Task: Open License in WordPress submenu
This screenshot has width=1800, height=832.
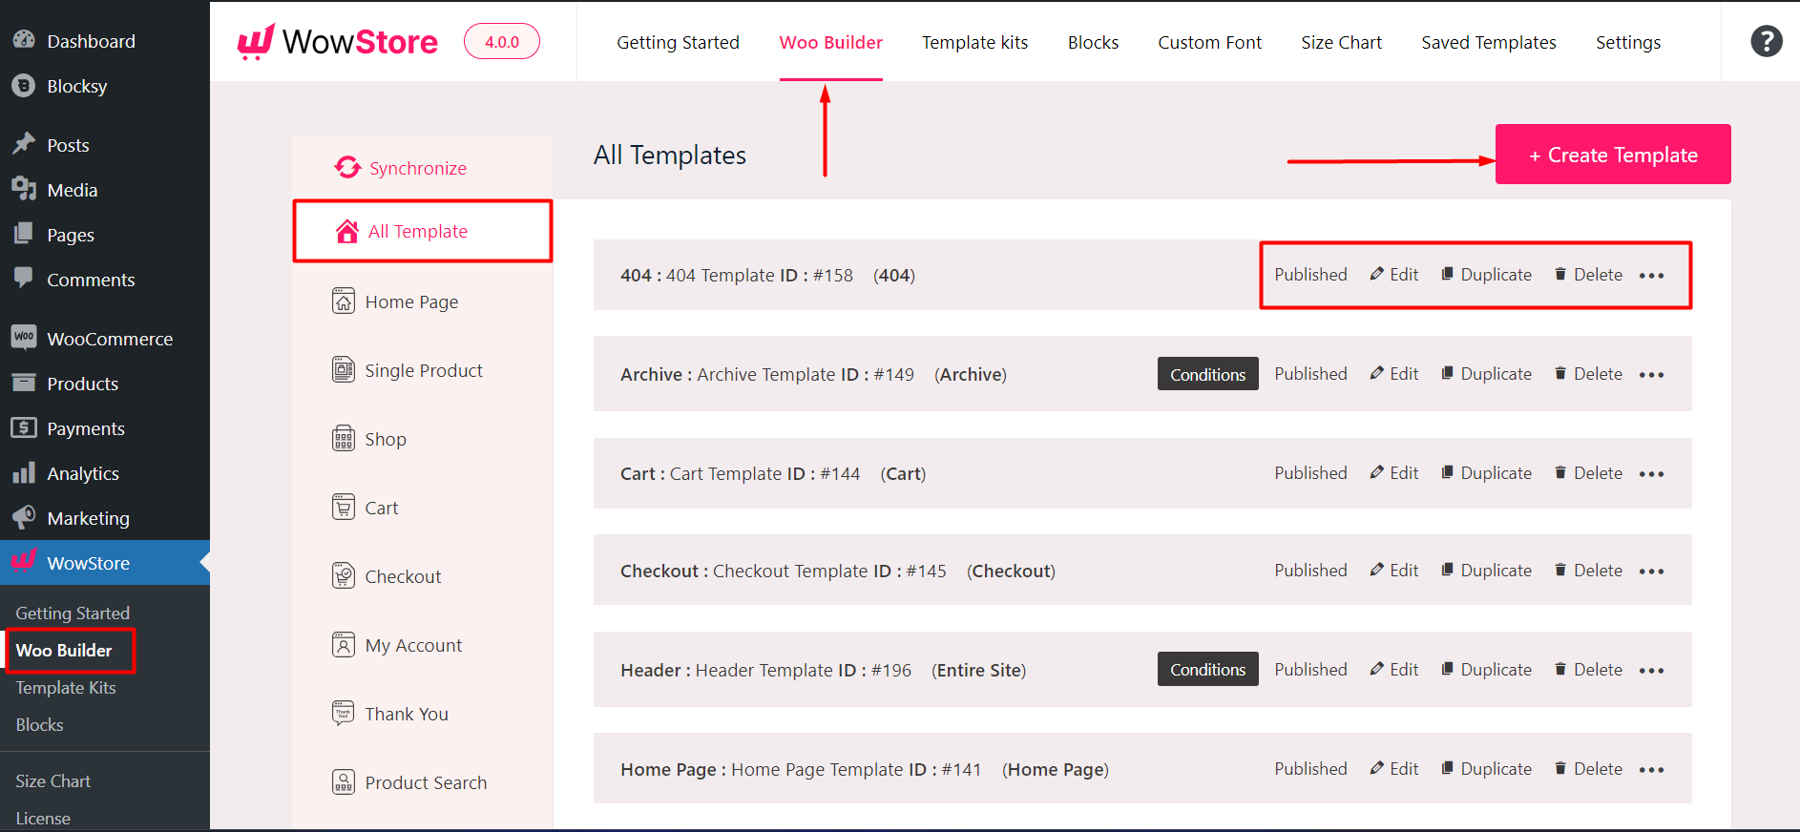Action: coord(43,819)
